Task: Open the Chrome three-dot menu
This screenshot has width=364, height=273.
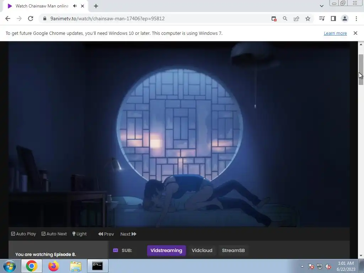Action: (356, 18)
